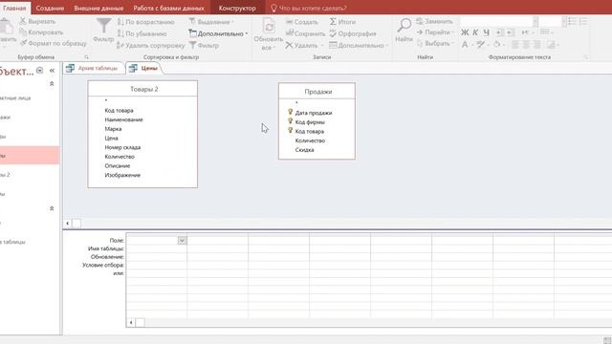Switch to the Главная ribbon tab
This screenshot has height=344, width=612.
pyautogui.click(x=14, y=8)
